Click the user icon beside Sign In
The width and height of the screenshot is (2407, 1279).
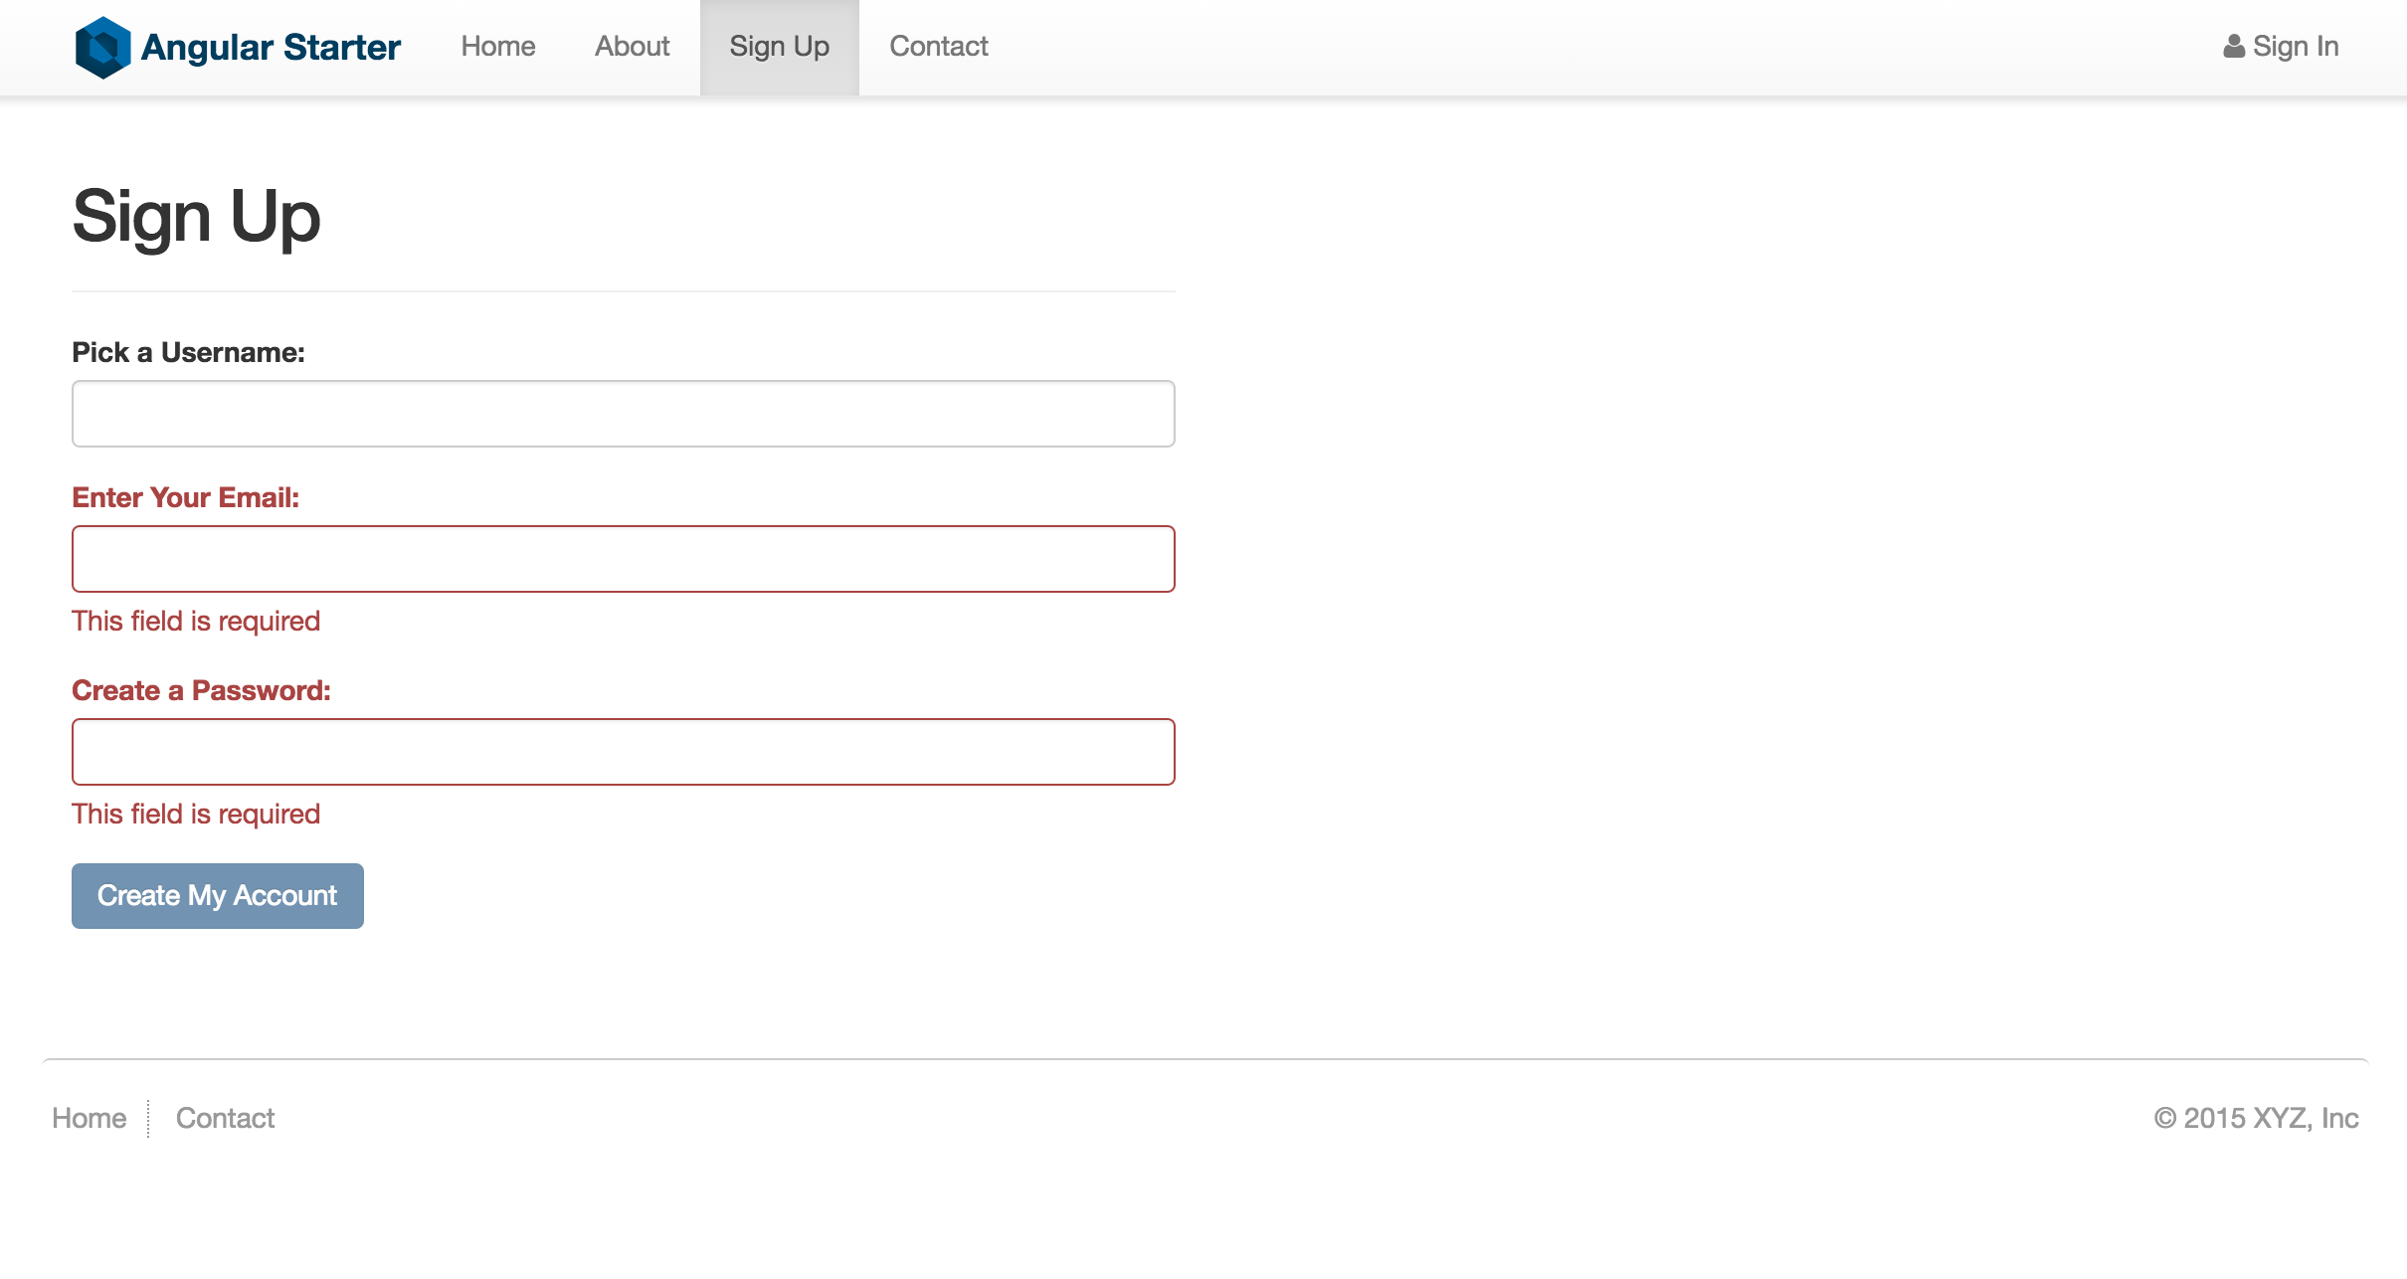(2233, 47)
